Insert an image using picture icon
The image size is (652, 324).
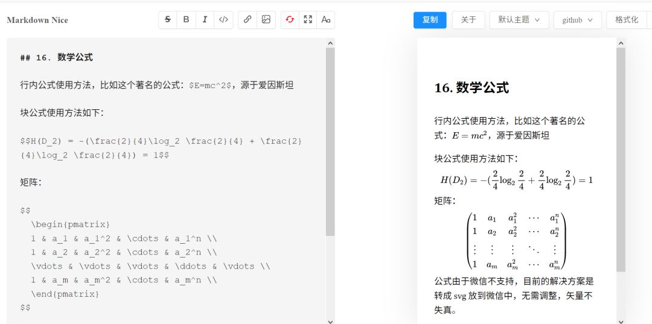click(x=266, y=19)
